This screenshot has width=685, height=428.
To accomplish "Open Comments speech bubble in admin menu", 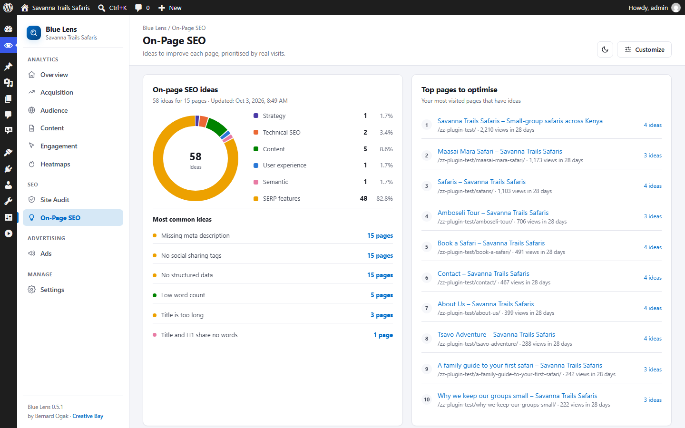I will [x=8, y=115].
